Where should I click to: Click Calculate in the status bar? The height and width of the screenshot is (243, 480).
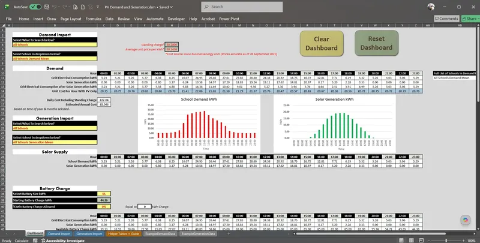(x=21, y=241)
